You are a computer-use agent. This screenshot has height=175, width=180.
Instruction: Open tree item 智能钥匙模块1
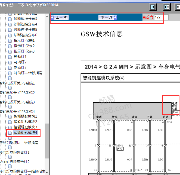(25, 116)
